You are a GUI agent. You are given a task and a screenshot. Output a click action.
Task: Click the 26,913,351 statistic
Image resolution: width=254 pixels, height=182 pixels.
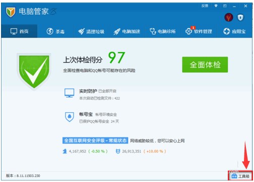tap(132, 151)
